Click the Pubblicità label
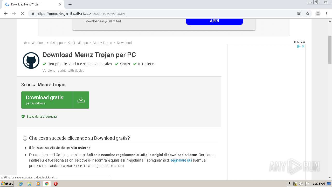Screen dimensions: 332x187 (300, 42)
